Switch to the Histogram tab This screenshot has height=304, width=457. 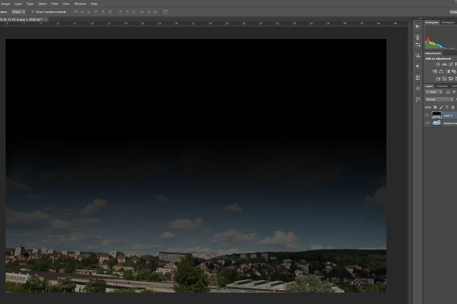pos(432,22)
